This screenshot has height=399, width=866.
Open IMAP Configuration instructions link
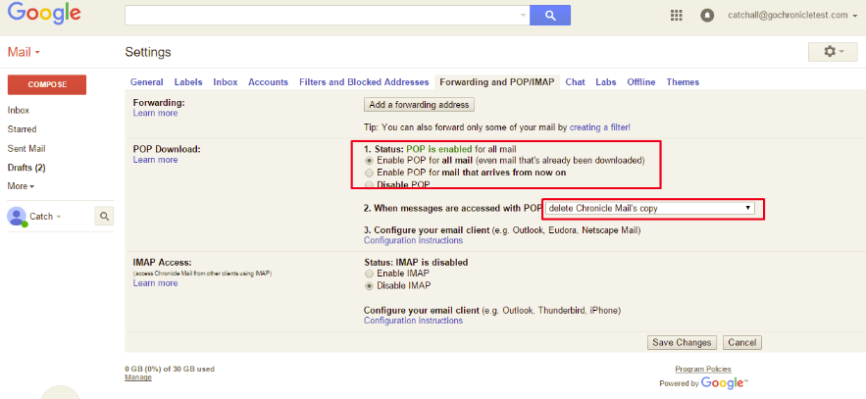(413, 321)
